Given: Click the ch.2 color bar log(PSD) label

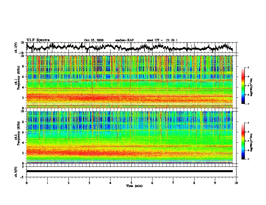Looking at the screenshot, I should tap(252, 142).
